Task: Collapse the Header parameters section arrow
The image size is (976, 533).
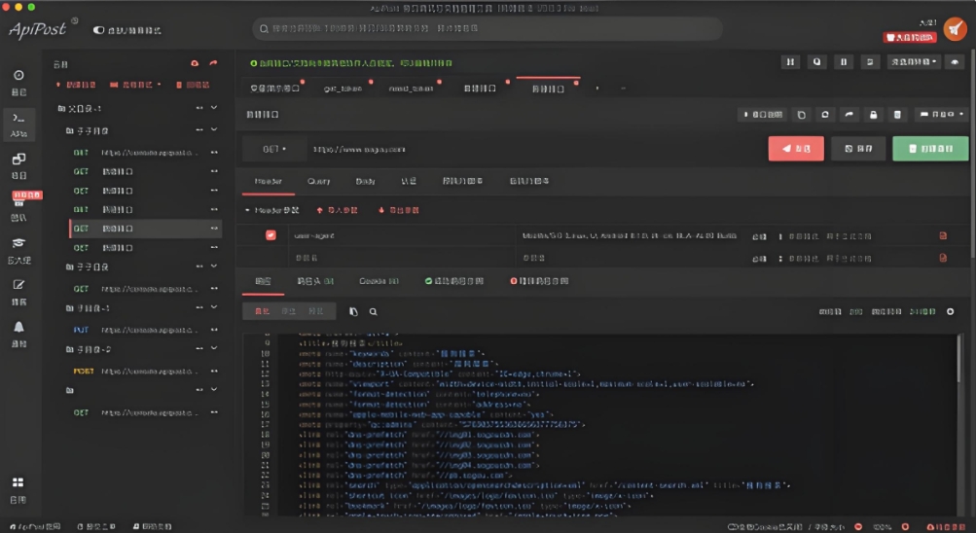Action: 247,210
